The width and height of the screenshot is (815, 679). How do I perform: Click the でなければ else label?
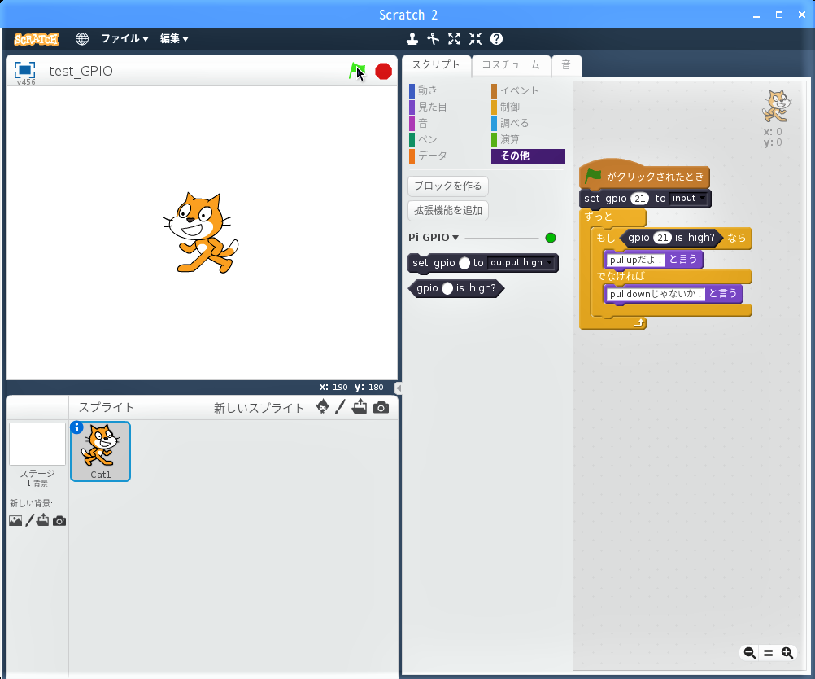pyautogui.click(x=620, y=276)
